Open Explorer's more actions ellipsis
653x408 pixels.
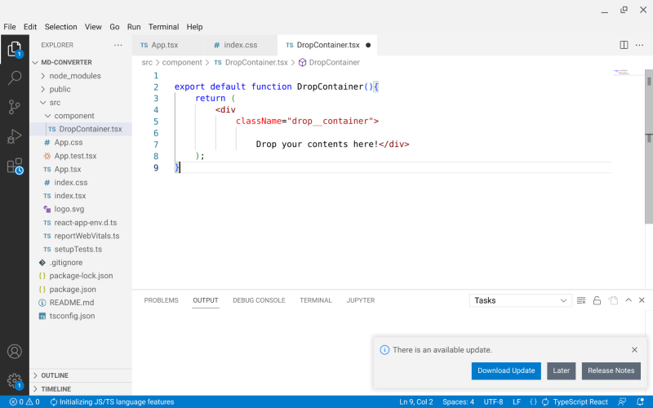click(118, 45)
